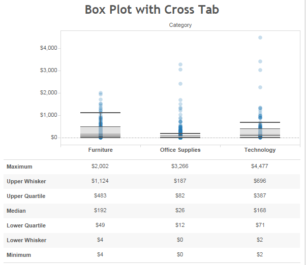The height and width of the screenshot is (265, 306).
Task: Select the Office Supplies axis label
Action: point(180,150)
